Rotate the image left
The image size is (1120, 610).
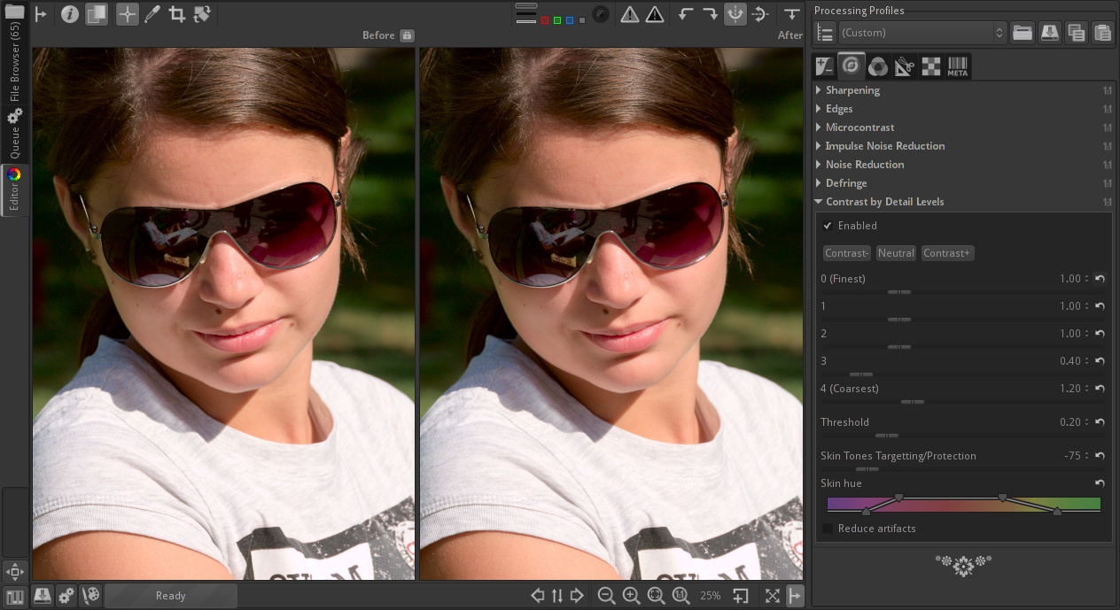(x=685, y=14)
